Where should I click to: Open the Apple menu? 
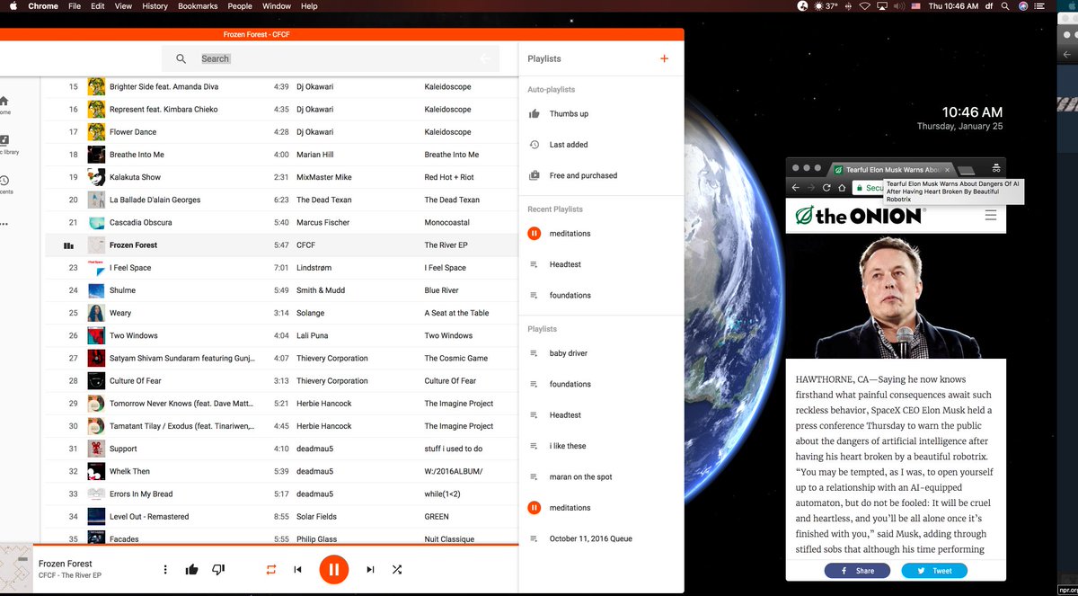pos(13,6)
